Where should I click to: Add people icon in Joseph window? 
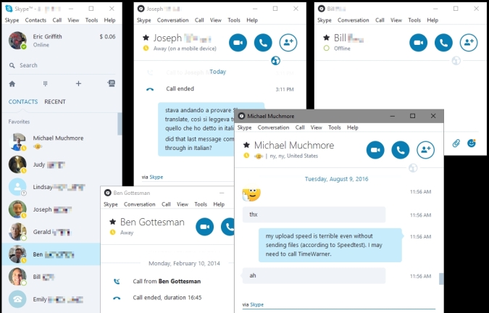[288, 43]
